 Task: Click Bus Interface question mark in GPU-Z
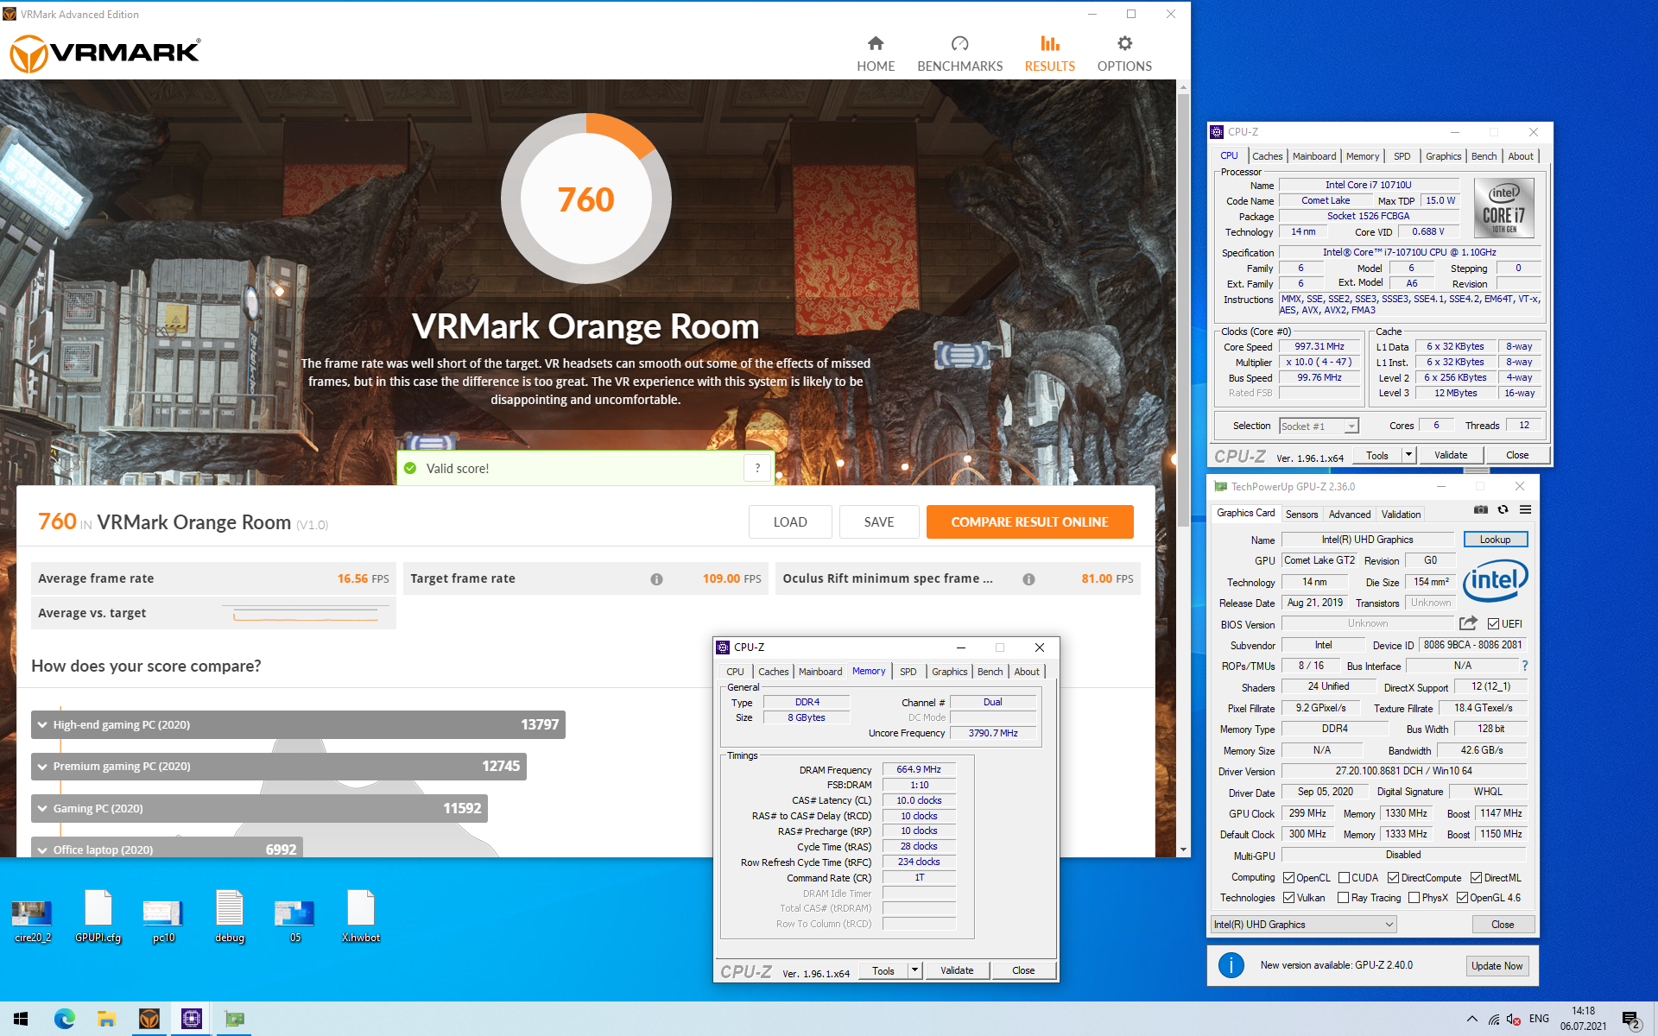(1525, 666)
